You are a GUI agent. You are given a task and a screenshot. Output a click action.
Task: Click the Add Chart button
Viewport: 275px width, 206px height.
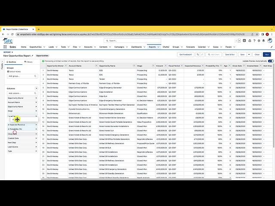[214, 55]
